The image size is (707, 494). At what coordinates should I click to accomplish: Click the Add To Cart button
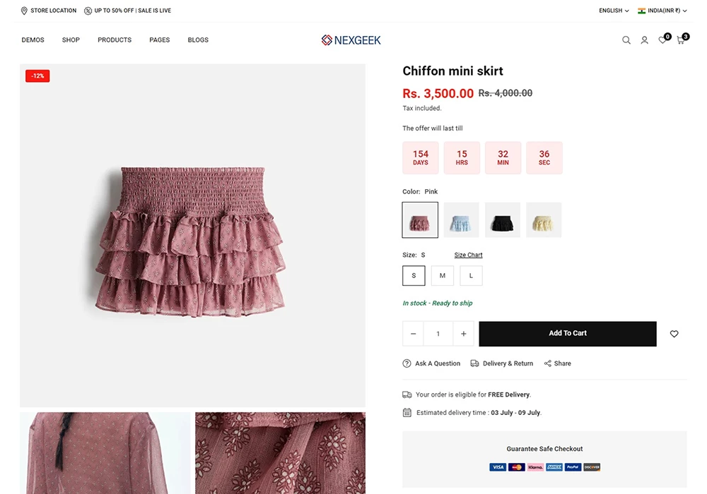pos(567,334)
